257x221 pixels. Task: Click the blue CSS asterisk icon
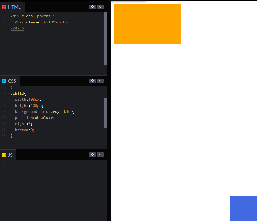4,81
